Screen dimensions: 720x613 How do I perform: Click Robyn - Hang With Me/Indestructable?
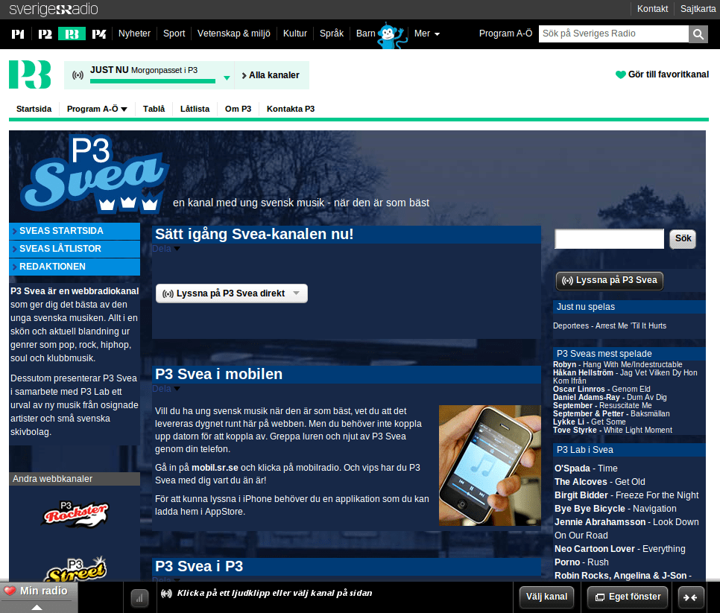(618, 364)
